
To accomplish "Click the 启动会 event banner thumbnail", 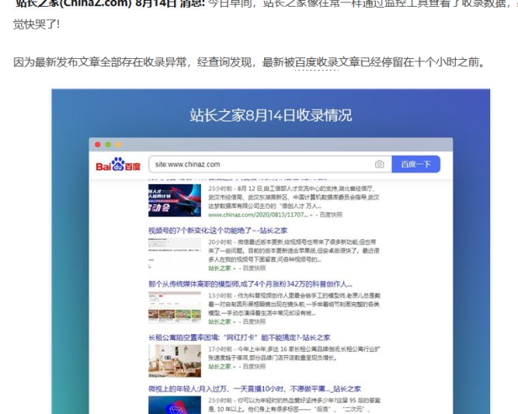I will tap(174, 200).
